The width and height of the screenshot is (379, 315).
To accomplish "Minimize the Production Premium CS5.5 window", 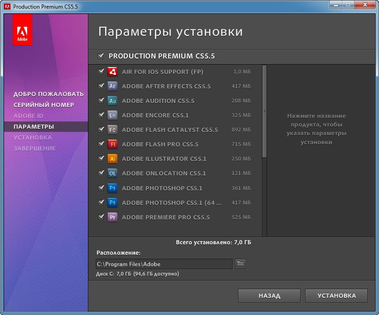I will pos(336,5).
